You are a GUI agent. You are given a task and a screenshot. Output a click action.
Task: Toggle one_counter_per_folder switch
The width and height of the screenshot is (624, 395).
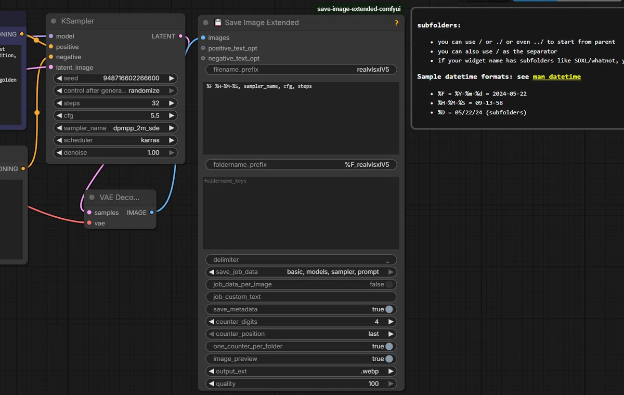coord(389,346)
